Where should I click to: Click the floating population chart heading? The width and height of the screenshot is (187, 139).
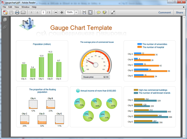click(42, 91)
